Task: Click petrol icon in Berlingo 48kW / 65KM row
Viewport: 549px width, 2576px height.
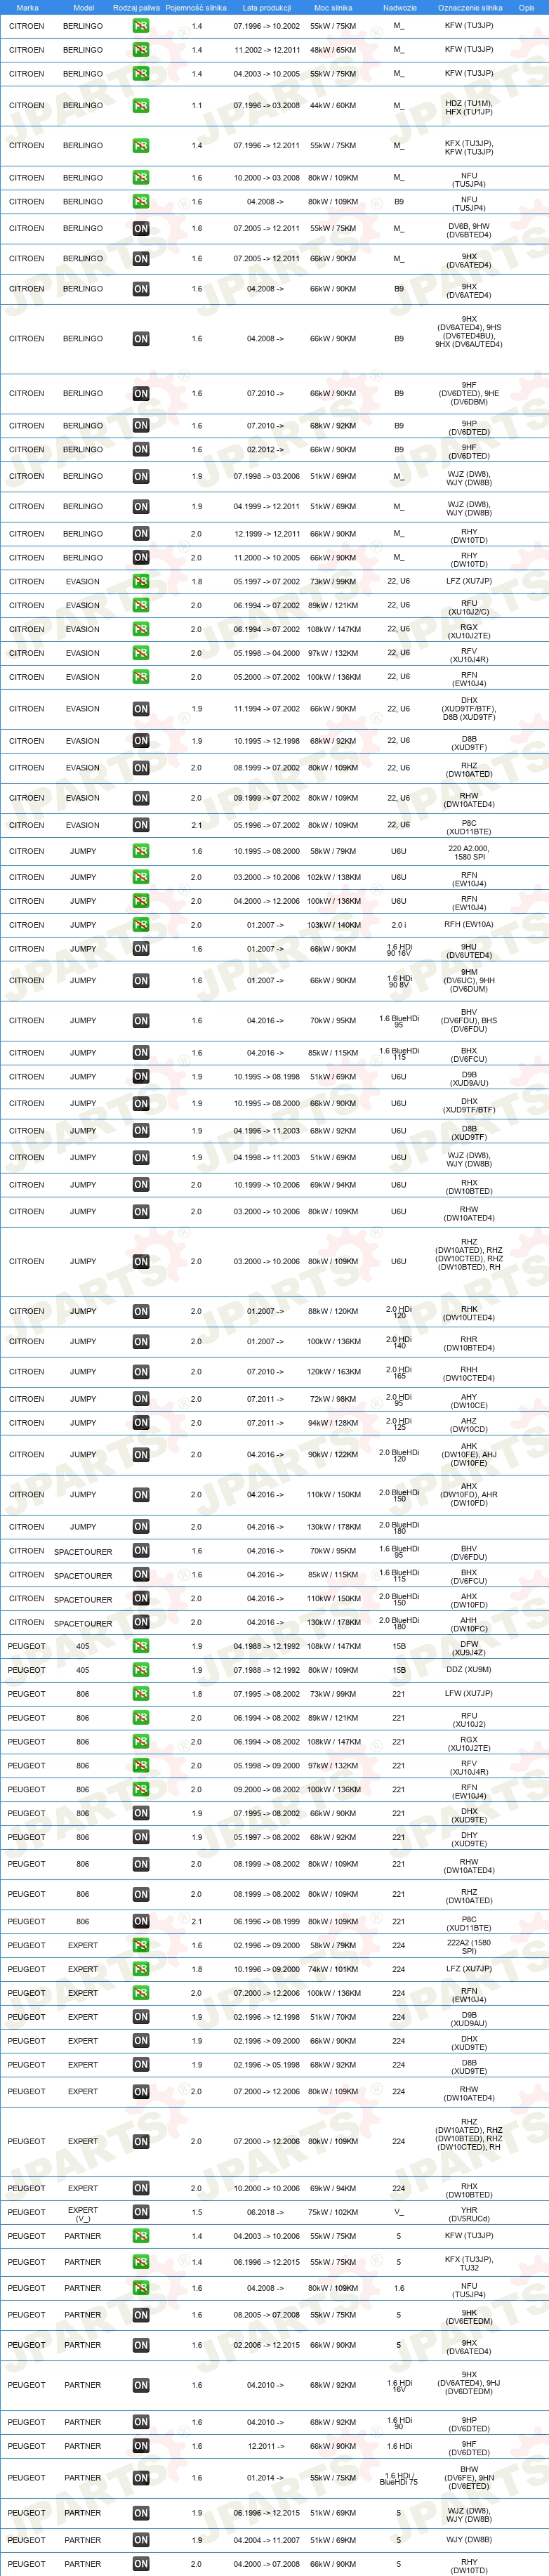Action: click(141, 50)
